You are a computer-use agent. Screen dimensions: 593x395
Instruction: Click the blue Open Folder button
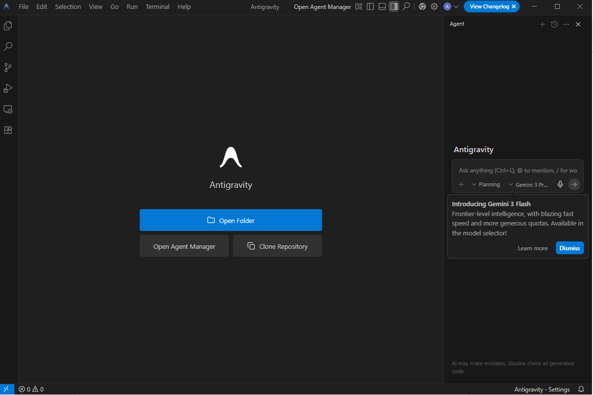pos(231,220)
